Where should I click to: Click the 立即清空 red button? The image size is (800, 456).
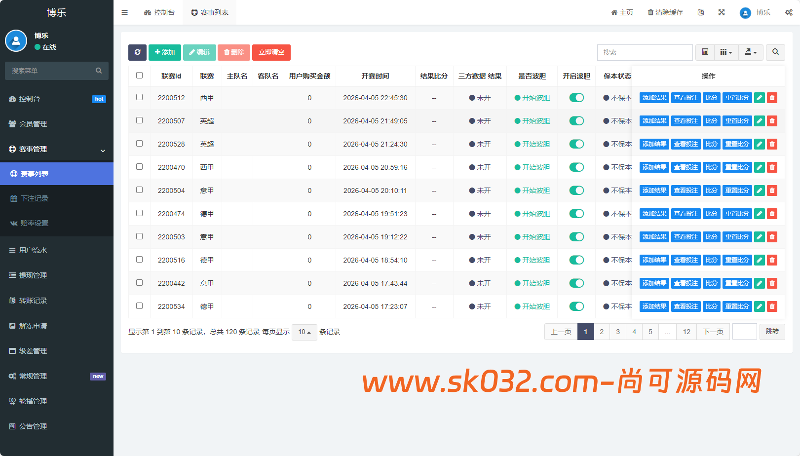[x=271, y=52]
